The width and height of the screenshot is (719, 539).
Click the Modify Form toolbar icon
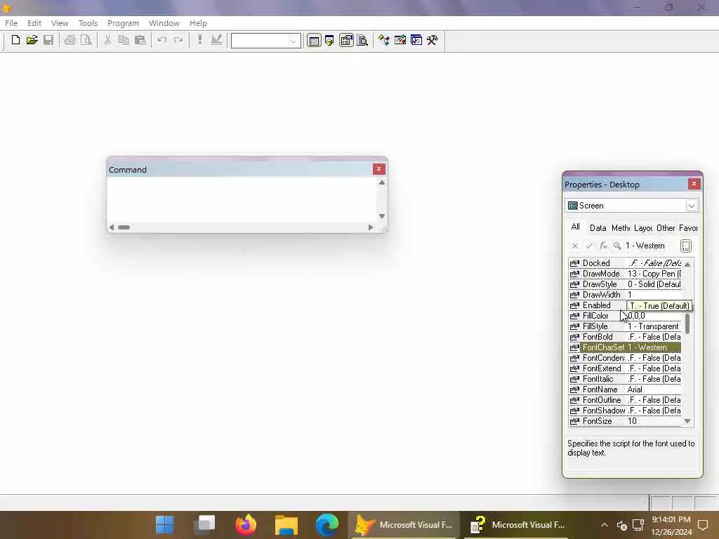[216, 40]
